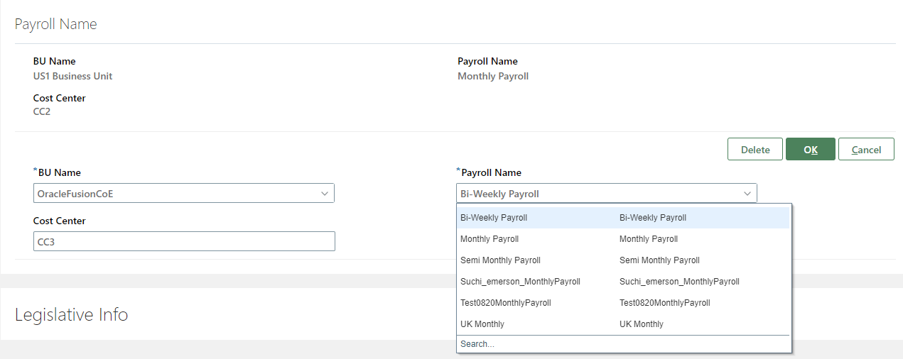This screenshot has width=903, height=359.
Task: Click the second-column Monthly Payroll description
Action: 649,239
